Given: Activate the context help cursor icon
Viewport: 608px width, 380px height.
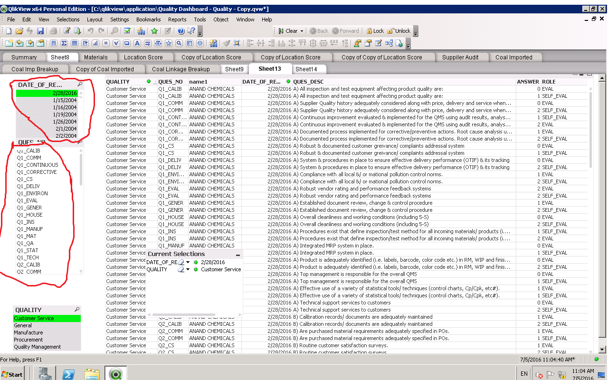Looking at the screenshot, I should (x=191, y=31).
